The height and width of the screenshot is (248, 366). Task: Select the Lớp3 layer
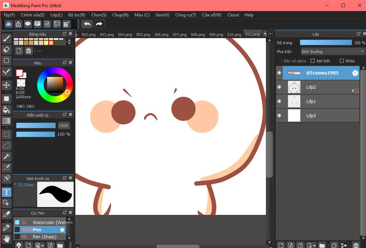point(318,115)
